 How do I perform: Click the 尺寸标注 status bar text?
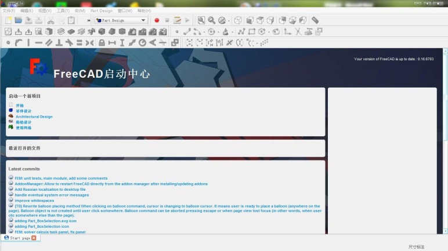(x=416, y=247)
